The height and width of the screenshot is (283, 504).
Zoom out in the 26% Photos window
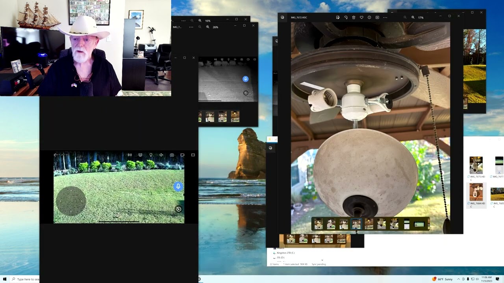tap(200, 27)
